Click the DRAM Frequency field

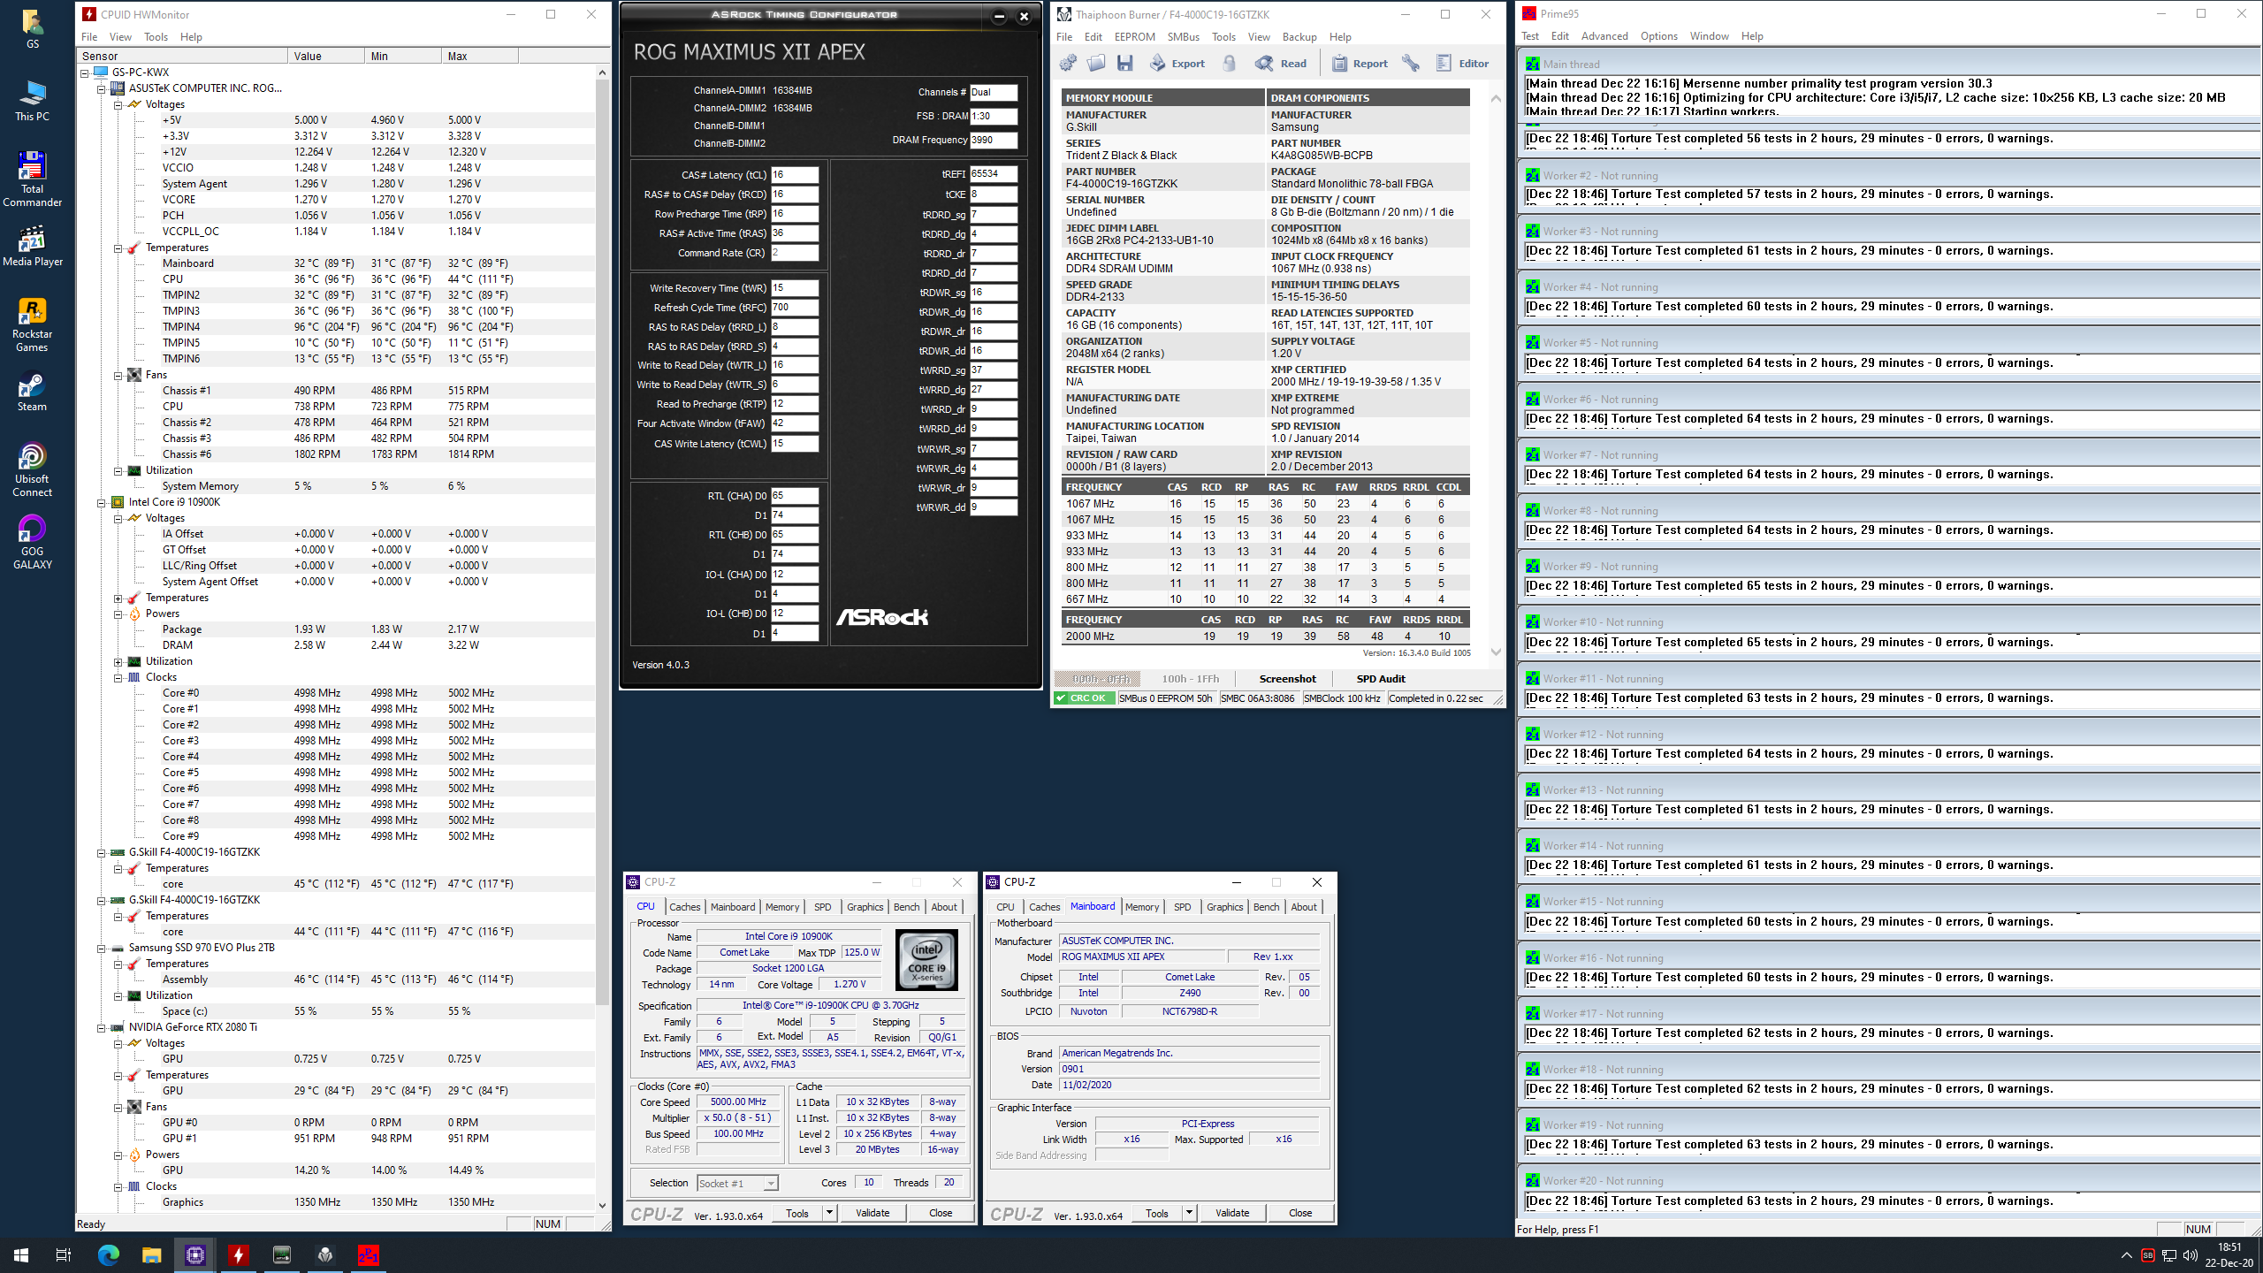[x=994, y=140]
